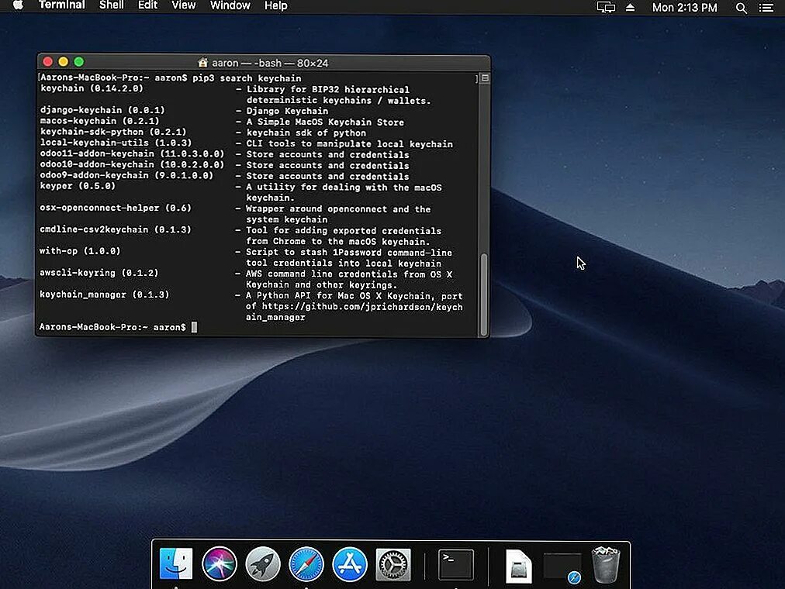Open the Apple menu

[x=17, y=6]
